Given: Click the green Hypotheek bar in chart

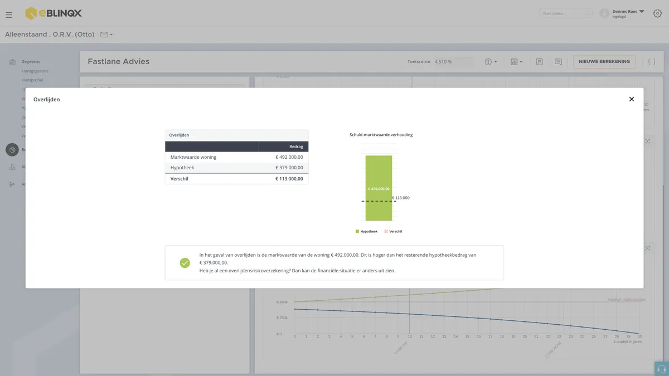Looking at the screenshot, I should pyautogui.click(x=379, y=188).
